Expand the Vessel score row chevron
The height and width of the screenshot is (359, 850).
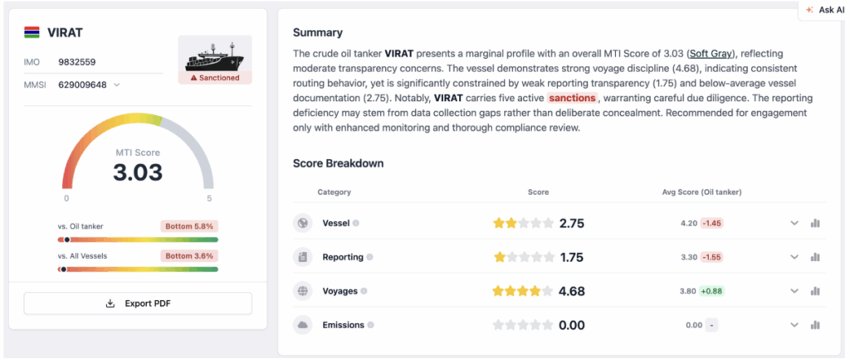coord(794,223)
